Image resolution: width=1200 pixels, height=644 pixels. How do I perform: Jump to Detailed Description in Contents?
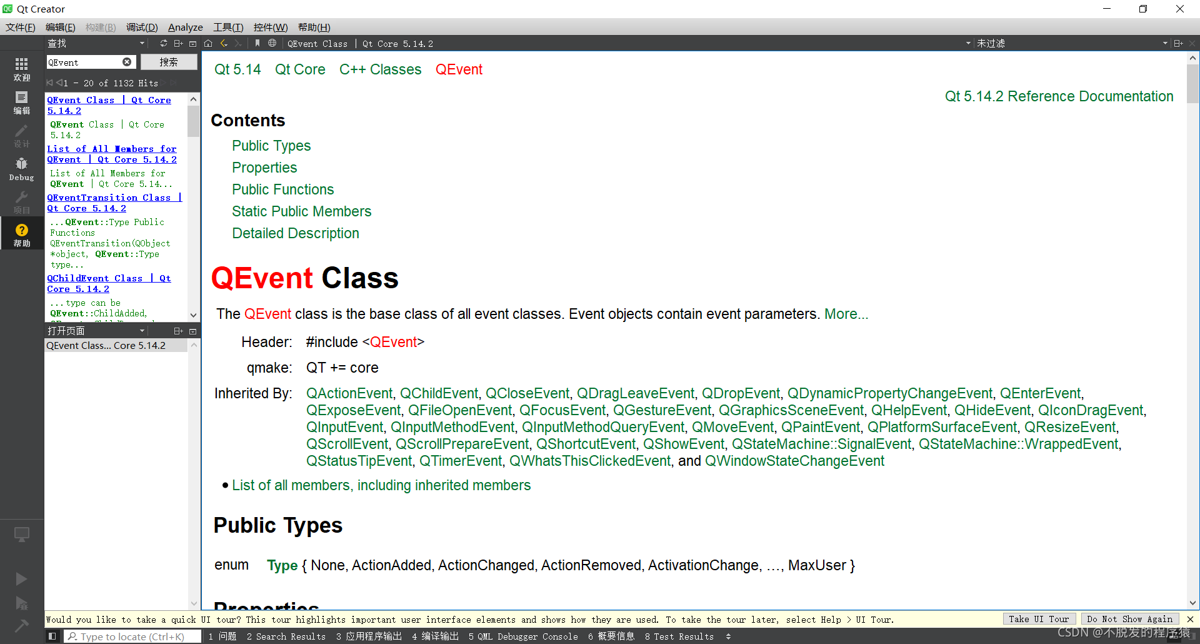coord(295,233)
